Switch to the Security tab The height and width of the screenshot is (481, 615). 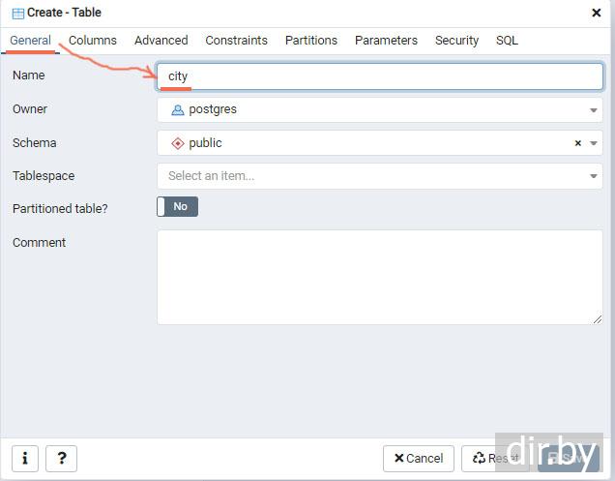pos(457,41)
